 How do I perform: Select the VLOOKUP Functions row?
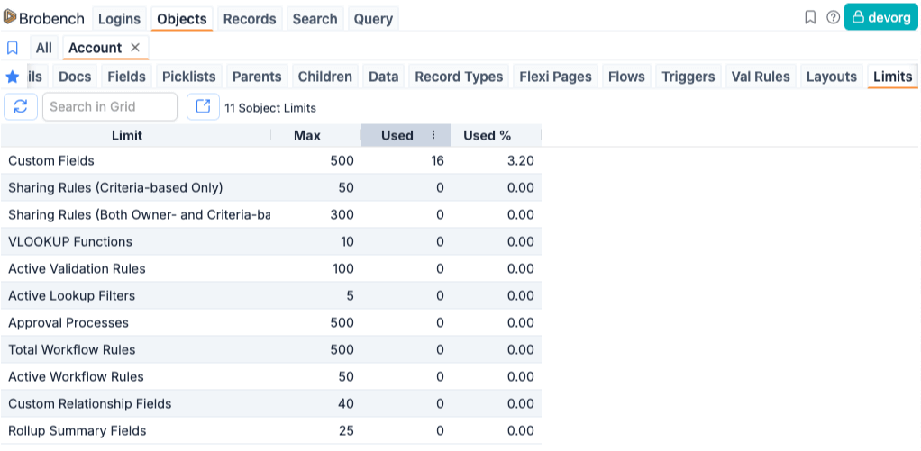pyautogui.click(x=270, y=241)
